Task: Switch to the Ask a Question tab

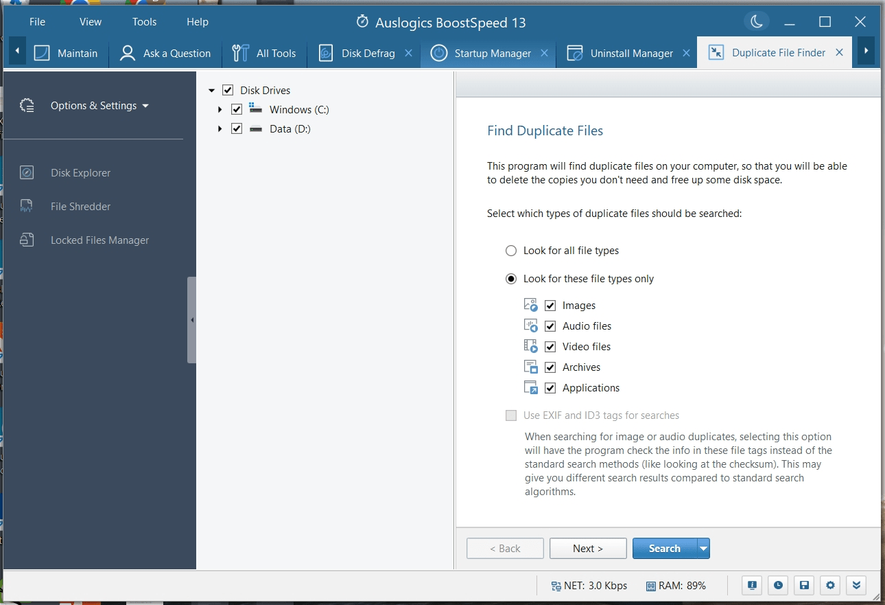Action: (x=165, y=53)
